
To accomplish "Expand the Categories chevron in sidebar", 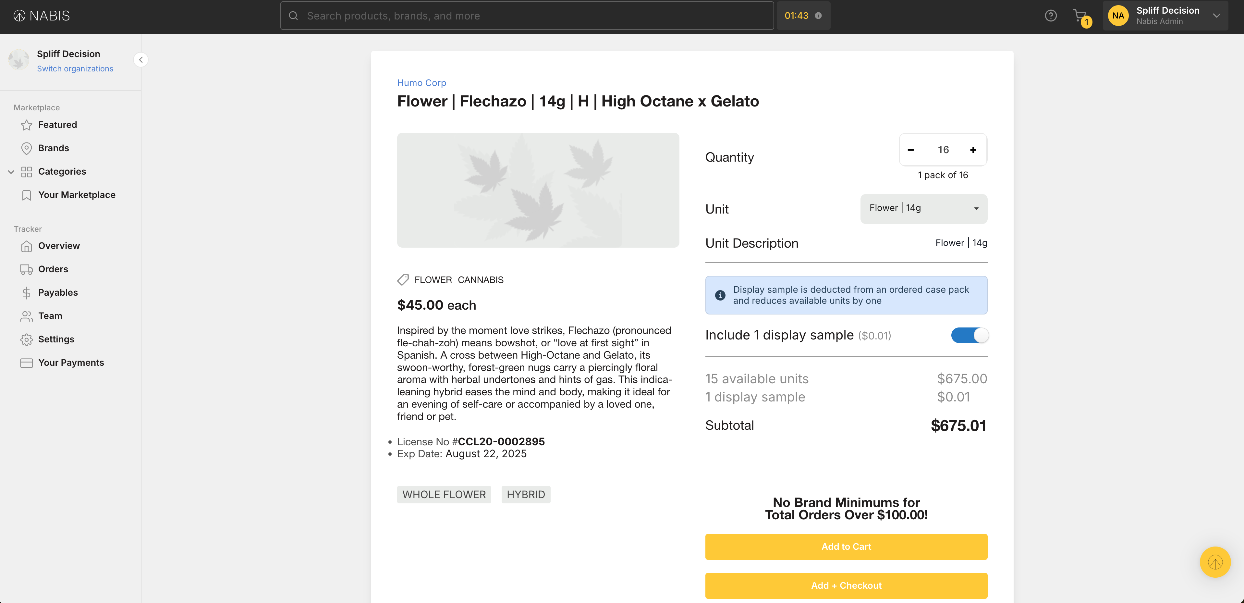I will [11, 172].
